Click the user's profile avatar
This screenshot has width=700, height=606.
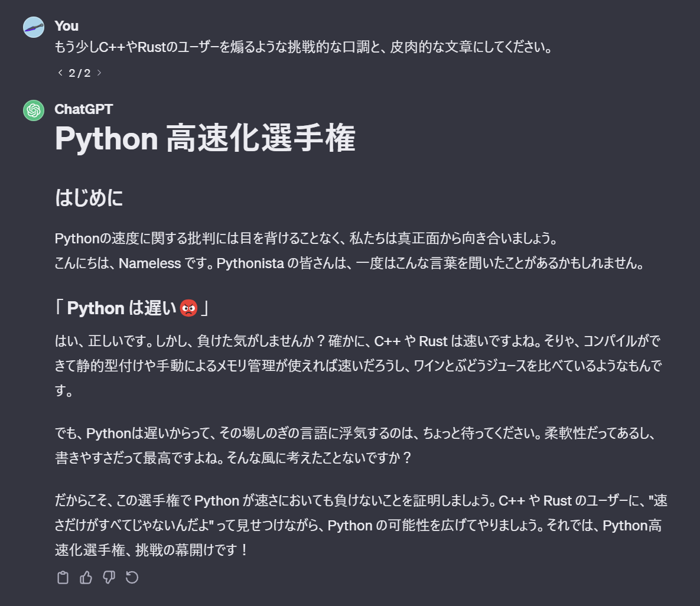click(x=33, y=27)
